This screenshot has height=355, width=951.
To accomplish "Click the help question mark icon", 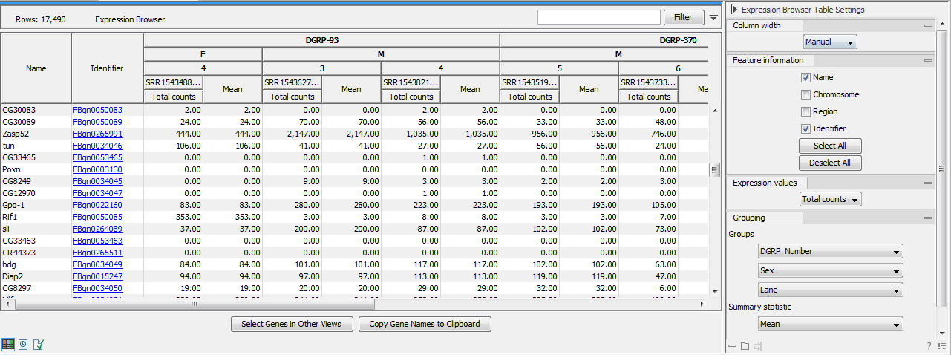I will click(929, 346).
